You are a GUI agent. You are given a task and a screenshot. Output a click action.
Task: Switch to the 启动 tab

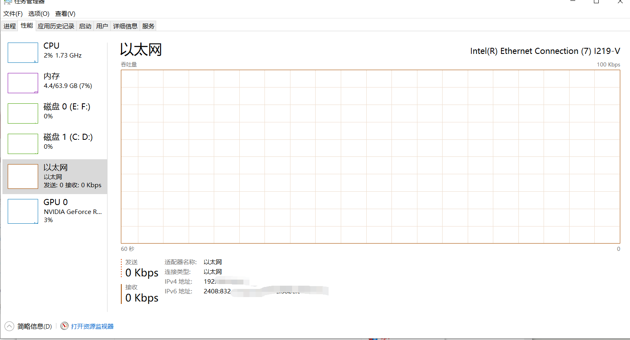[85, 26]
